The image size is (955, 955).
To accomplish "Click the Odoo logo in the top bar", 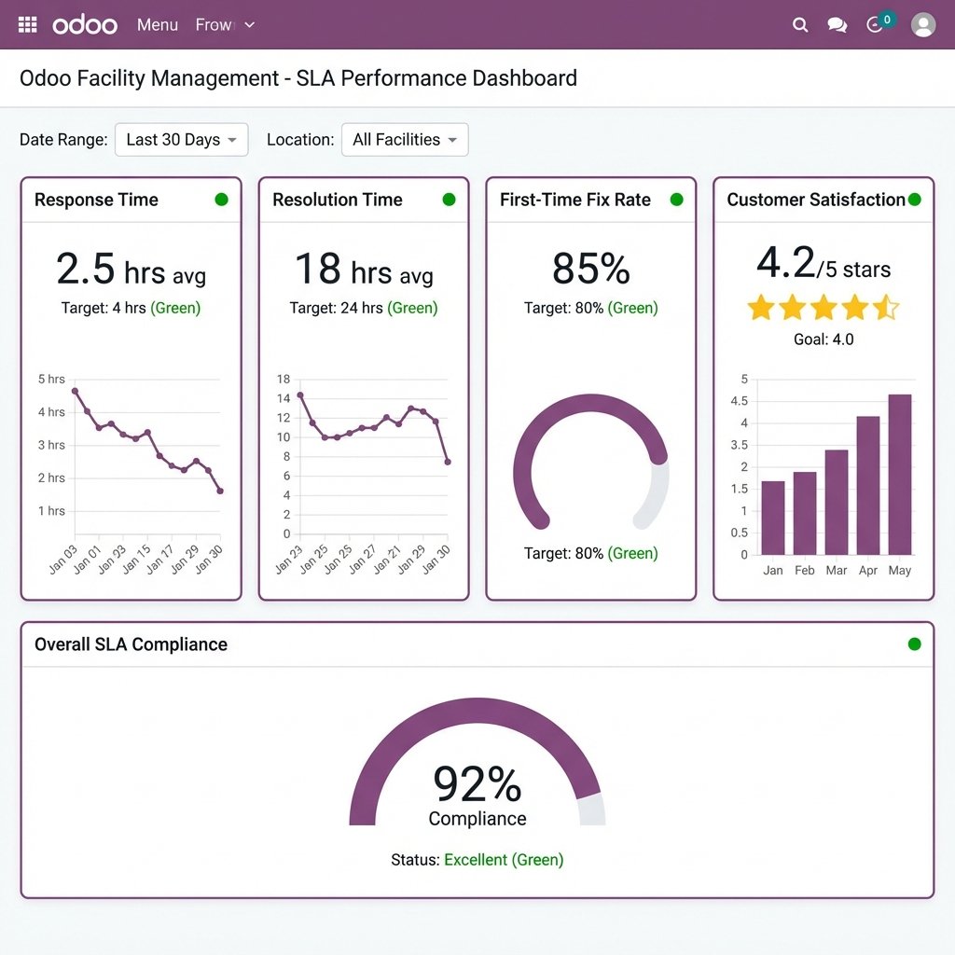I will pos(86,24).
